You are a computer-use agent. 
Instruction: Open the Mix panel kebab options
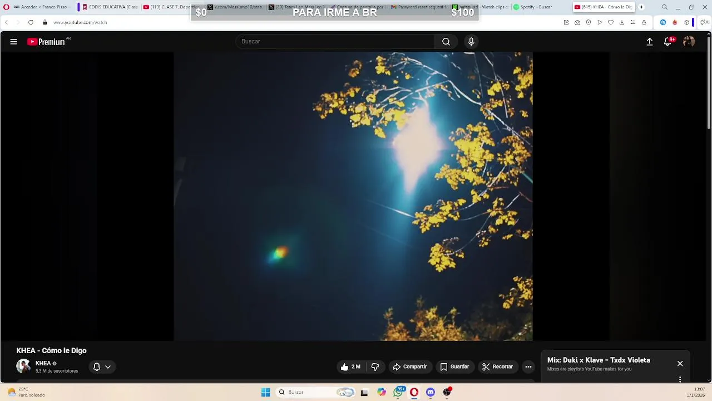click(680, 379)
